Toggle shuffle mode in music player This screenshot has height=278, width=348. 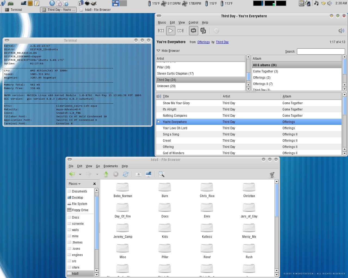click(203, 31)
